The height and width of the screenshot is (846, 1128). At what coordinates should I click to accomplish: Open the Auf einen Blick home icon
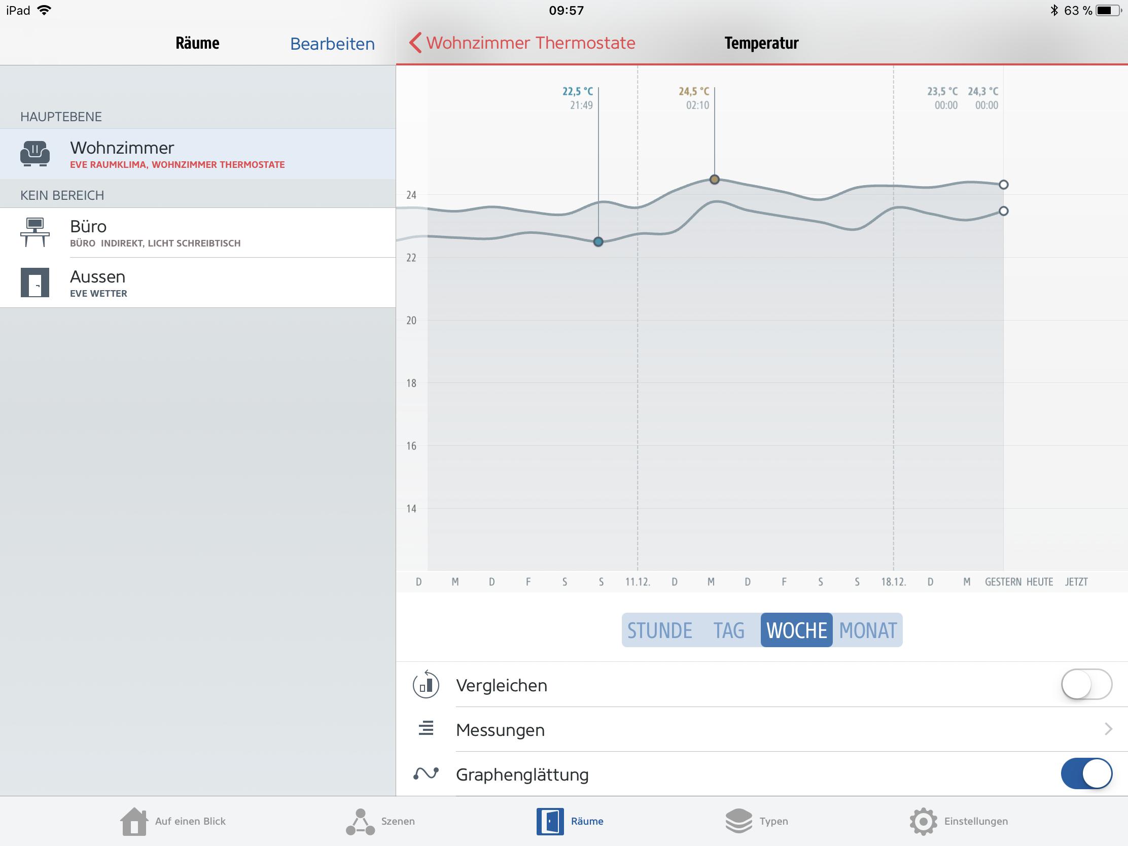(x=134, y=821)
